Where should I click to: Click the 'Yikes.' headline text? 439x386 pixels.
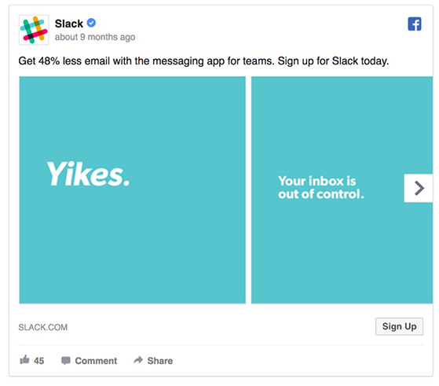pyautogui.click(x=88, y=174)
